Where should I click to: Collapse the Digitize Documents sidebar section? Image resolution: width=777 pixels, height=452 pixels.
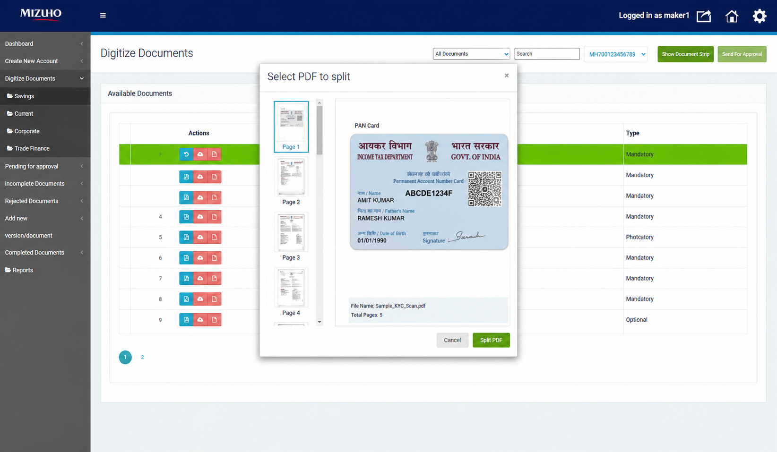[x=45, y=78]
